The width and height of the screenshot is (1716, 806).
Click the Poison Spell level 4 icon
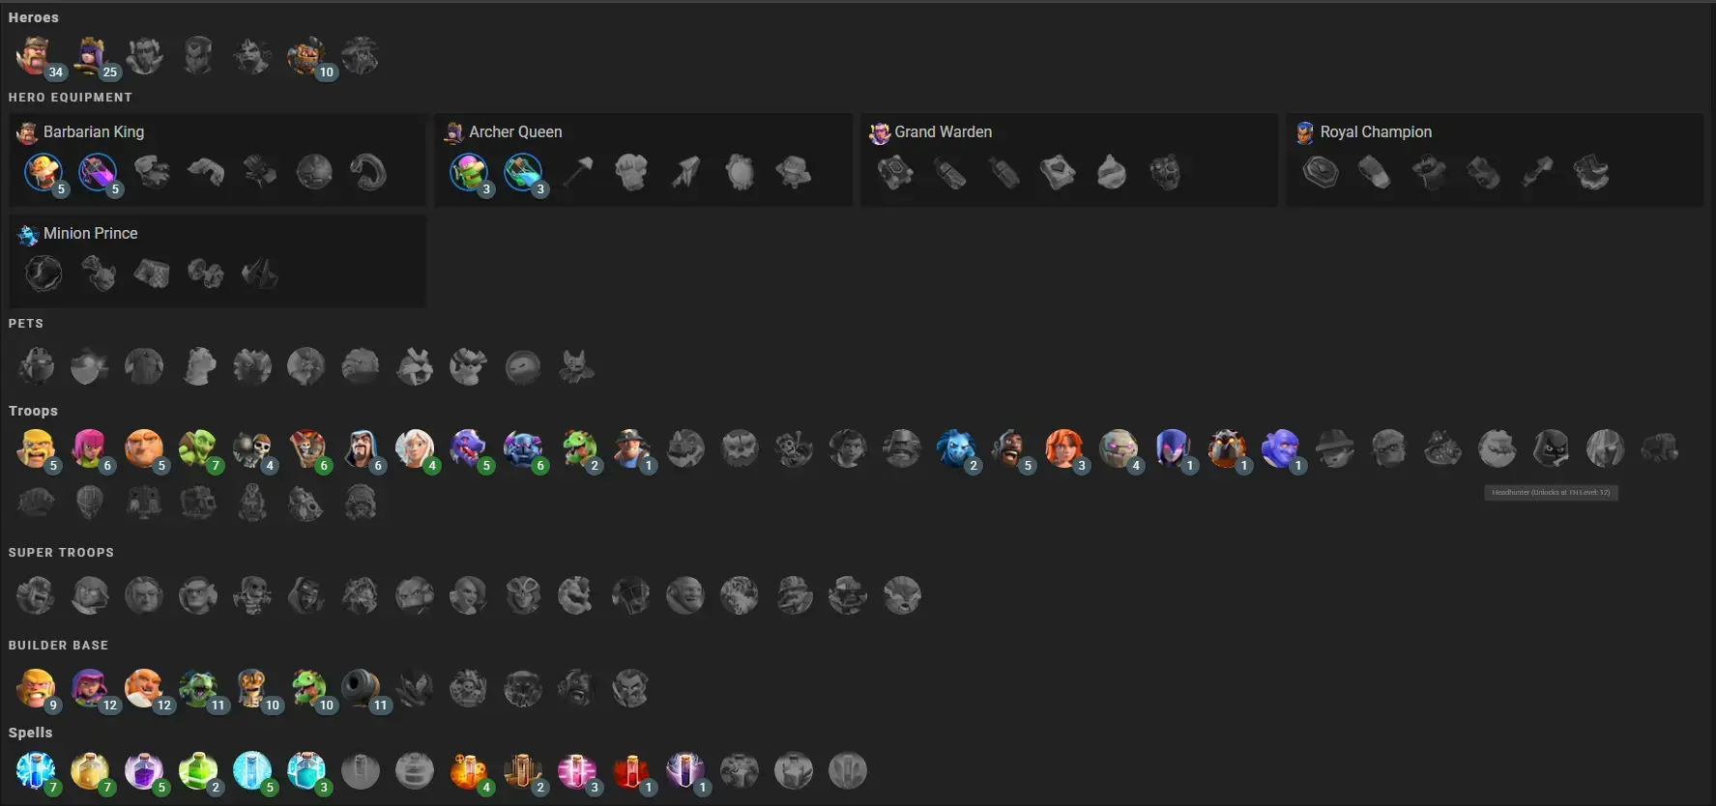pos(468,771)
